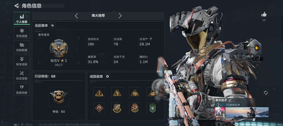283x126 pixels.
Task: Go back using the arrow beside 角色信息
Action: [17, 6]
